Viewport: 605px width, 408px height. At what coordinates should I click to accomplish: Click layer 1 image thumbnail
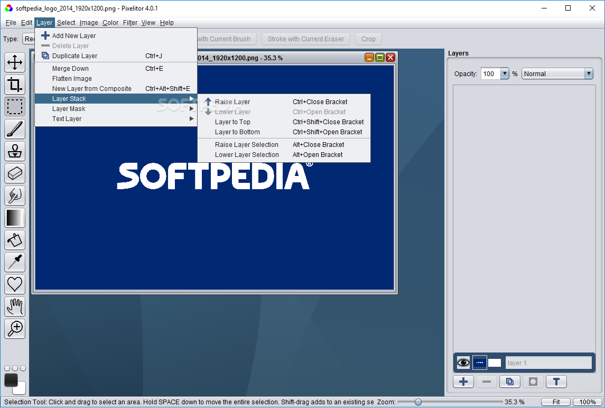480,363
